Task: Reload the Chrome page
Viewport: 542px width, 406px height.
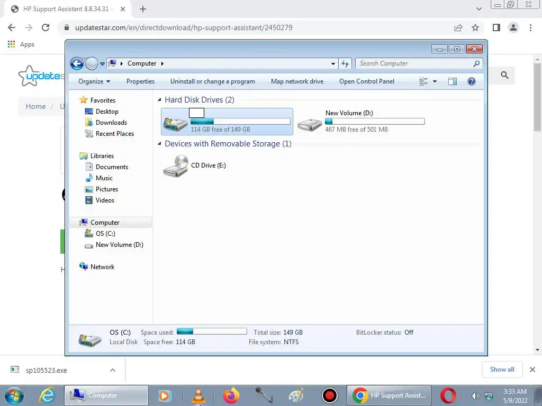Action: point(46,27)
